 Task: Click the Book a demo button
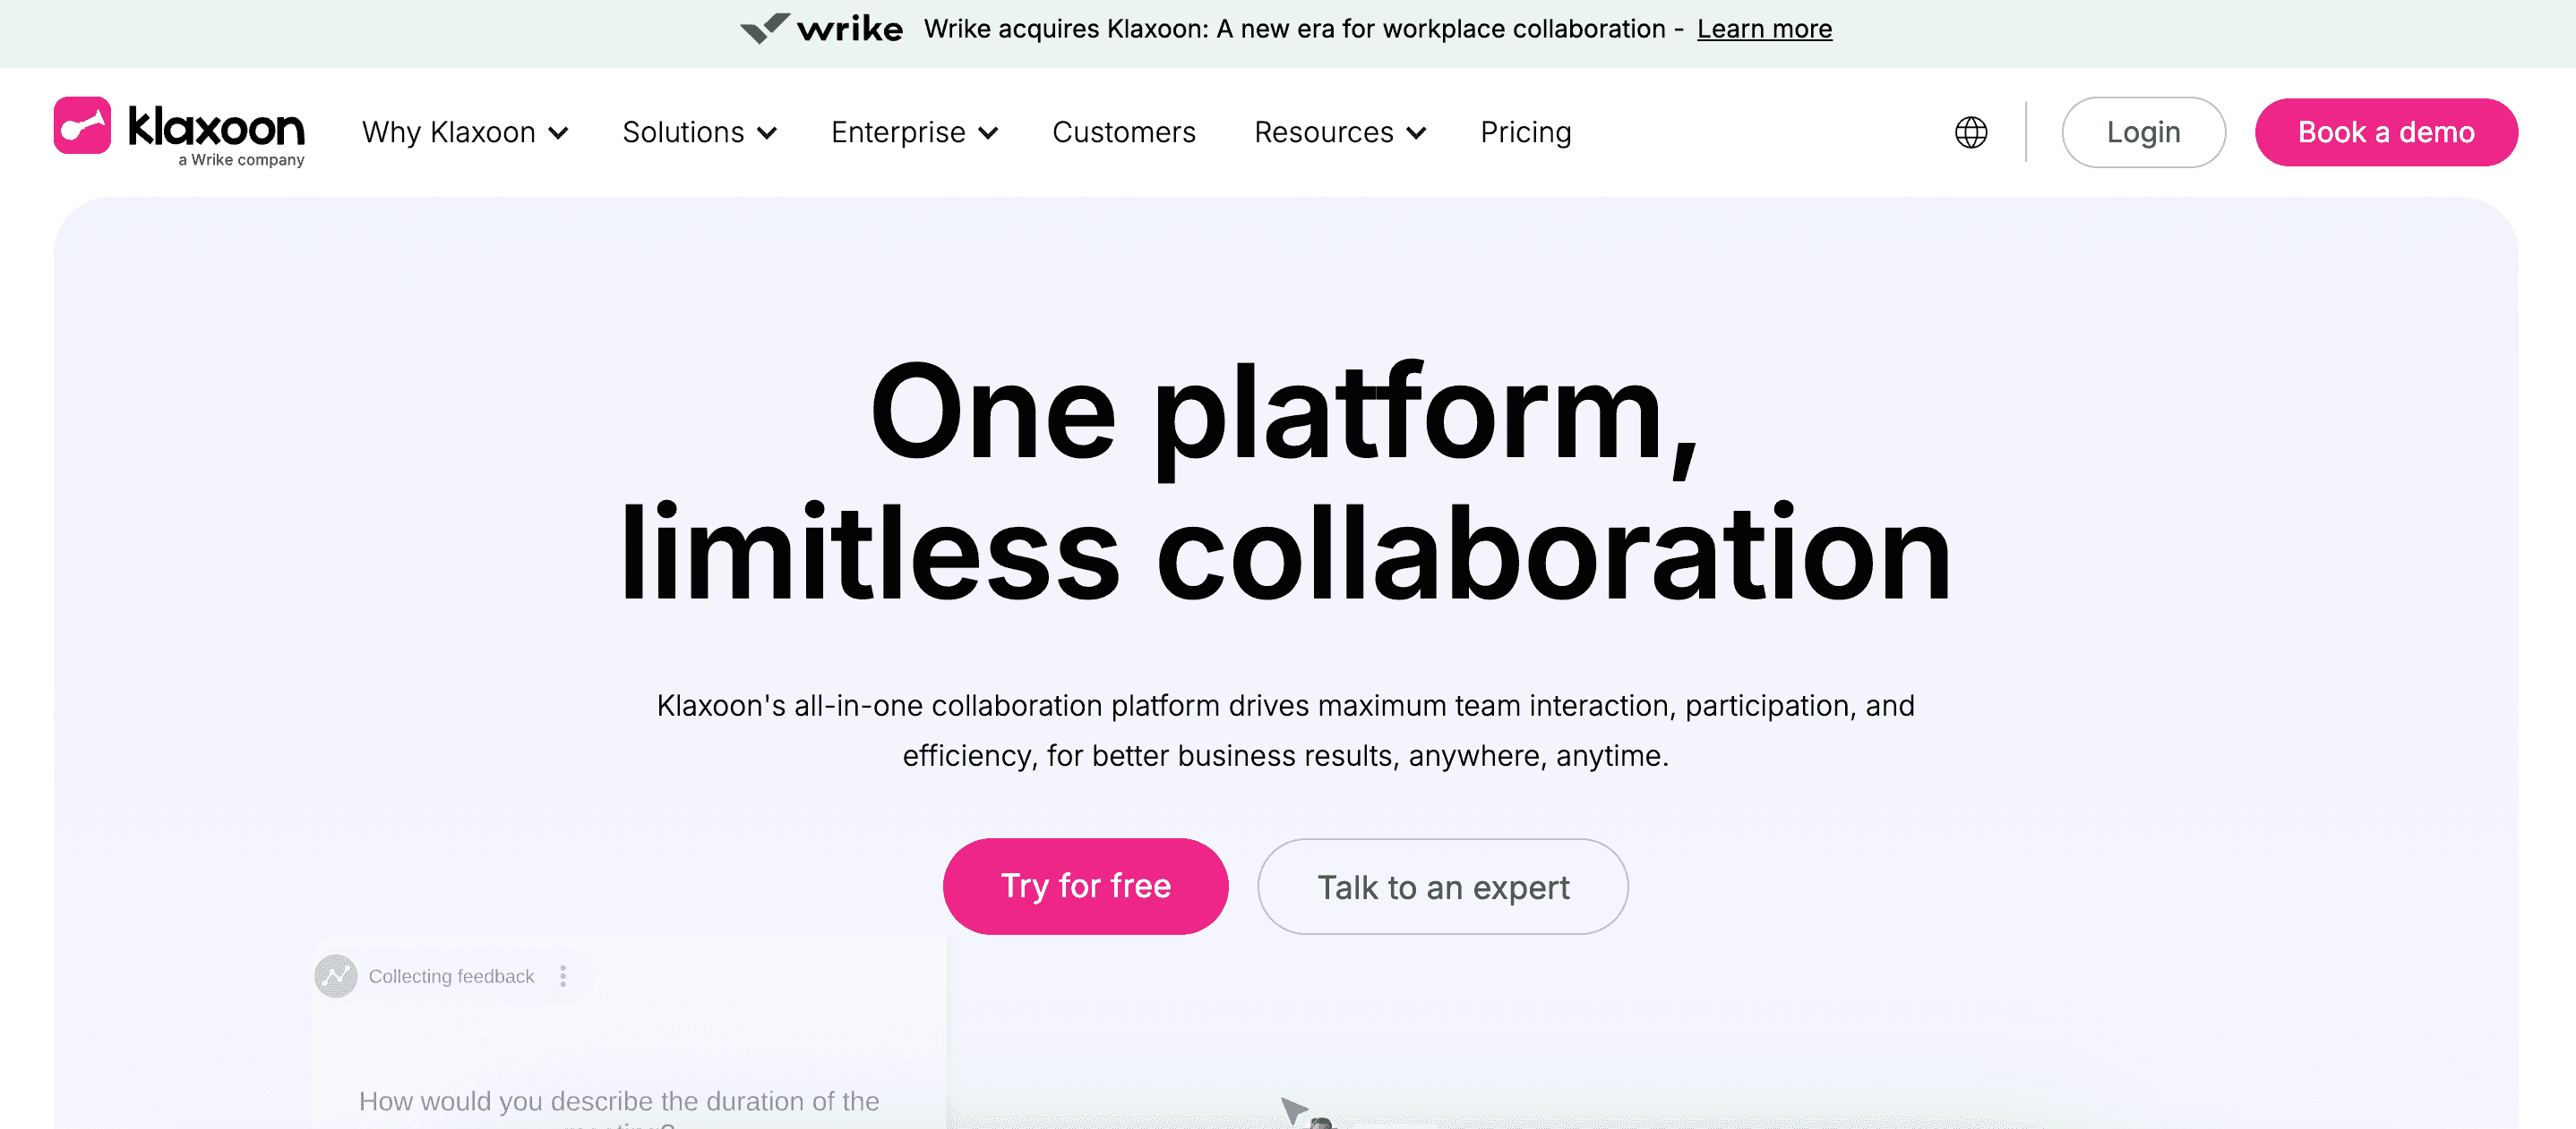point(2385,132)
